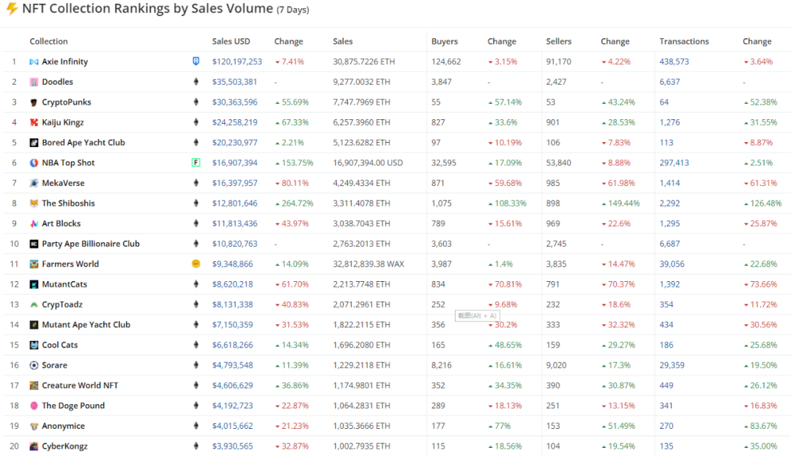Click the Art Blocks collection logo icon

34,223
